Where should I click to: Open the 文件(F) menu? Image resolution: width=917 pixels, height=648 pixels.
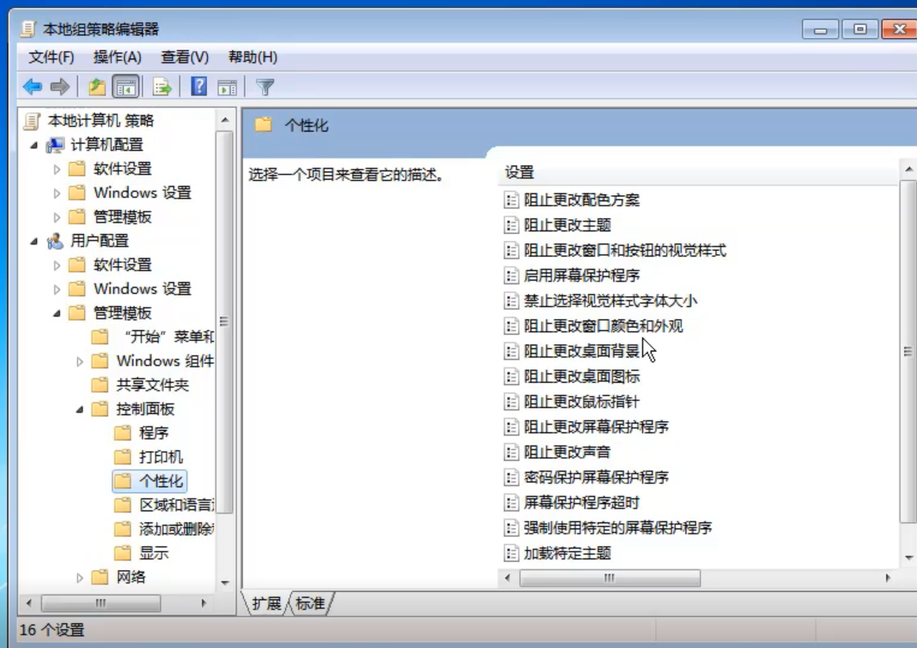(x=51, y=57)
